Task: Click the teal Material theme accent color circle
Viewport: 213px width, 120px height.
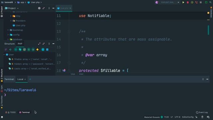Action: (x=162, y=117)
